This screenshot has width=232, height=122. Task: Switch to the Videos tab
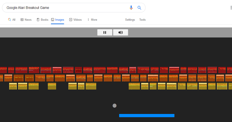coord(75,20)
